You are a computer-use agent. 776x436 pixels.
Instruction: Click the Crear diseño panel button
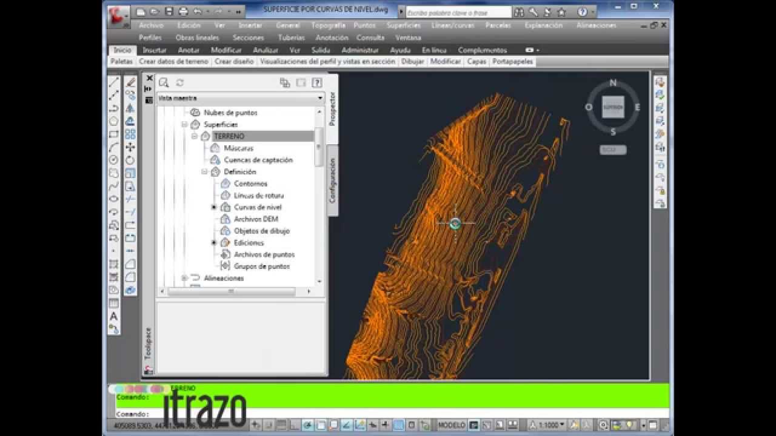(234, 62)
